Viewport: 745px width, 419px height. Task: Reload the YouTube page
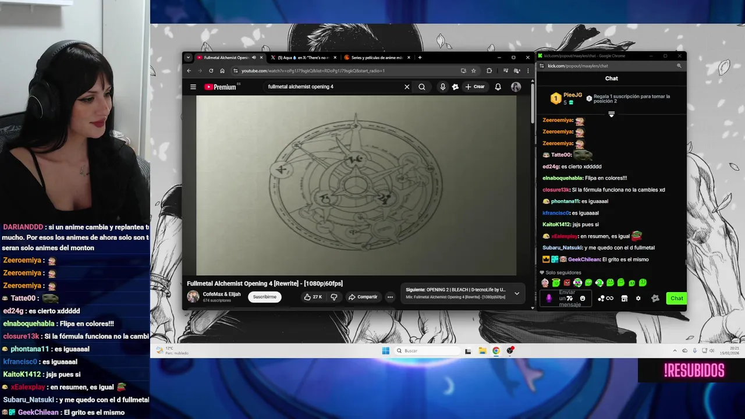click(211, 71)
